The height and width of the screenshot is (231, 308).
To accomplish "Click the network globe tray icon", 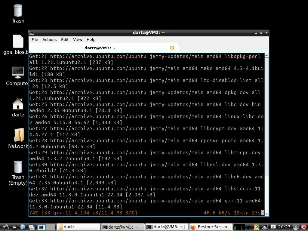I will (x=265, y=227).
